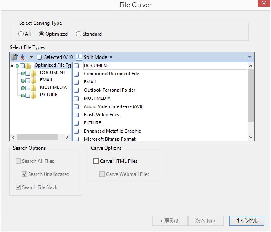
Task: Select the Compound Document File row text
Action: (x=111, y=74)
